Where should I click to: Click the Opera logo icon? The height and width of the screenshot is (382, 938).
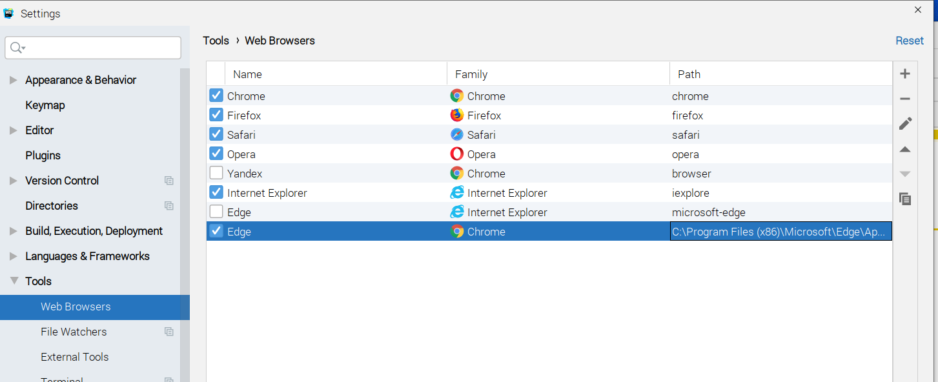tap(457, 154)
